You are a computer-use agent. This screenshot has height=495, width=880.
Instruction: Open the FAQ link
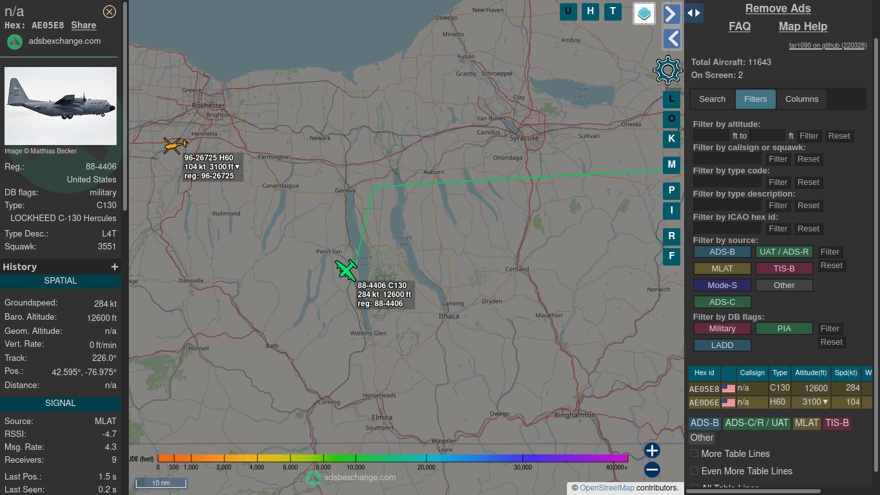click(740, 26)
